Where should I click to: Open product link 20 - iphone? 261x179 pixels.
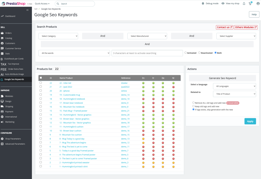64,91
